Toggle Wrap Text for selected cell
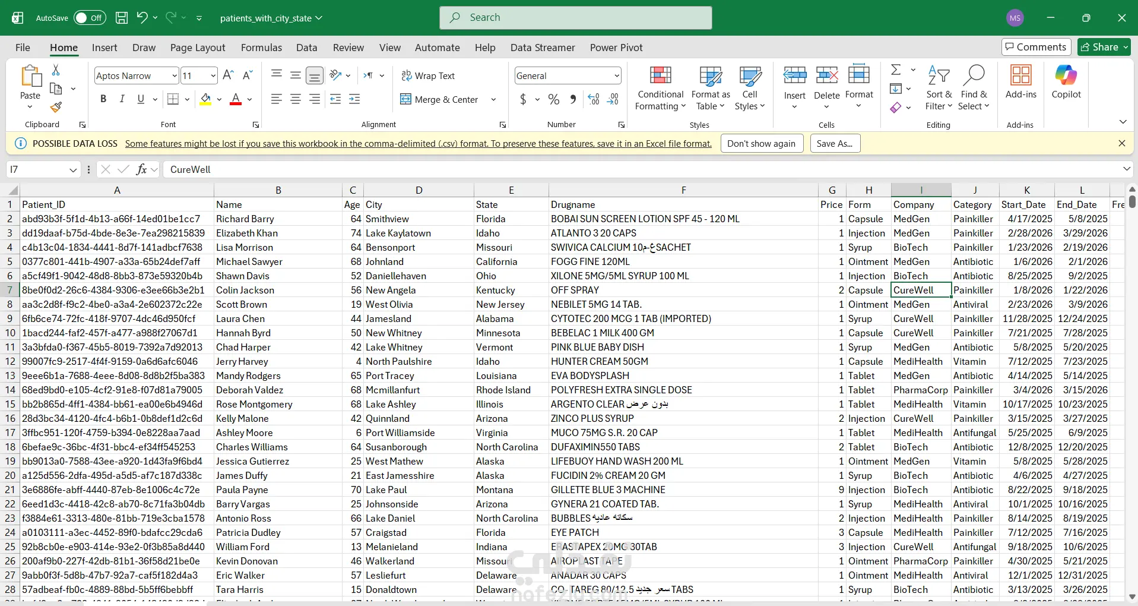The height and width of the screenshot is (606, 1138). pyautogui.click(x=428, y=75)
